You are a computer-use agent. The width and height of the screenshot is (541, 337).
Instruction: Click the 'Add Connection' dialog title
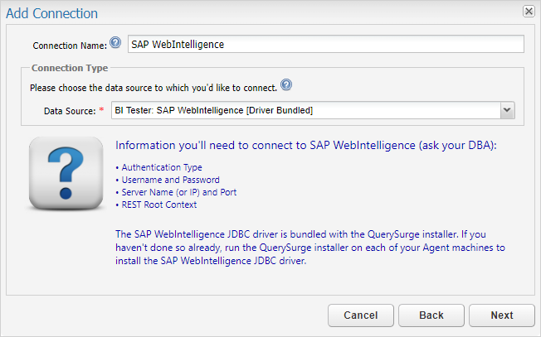51,13
